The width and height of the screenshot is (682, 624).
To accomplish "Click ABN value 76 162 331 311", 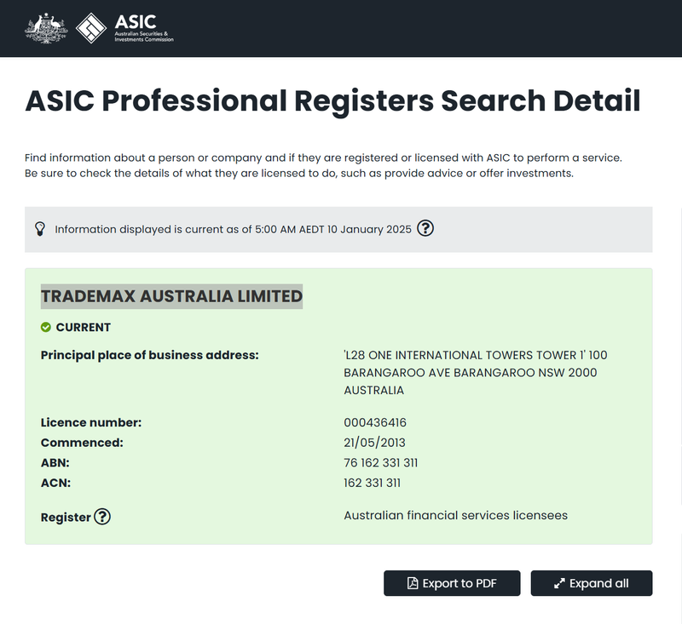I will pos(380,463).
